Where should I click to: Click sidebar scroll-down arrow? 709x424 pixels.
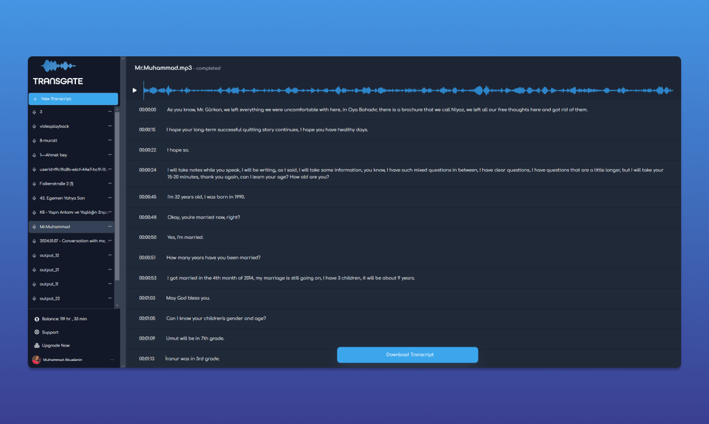pos(117,306)
